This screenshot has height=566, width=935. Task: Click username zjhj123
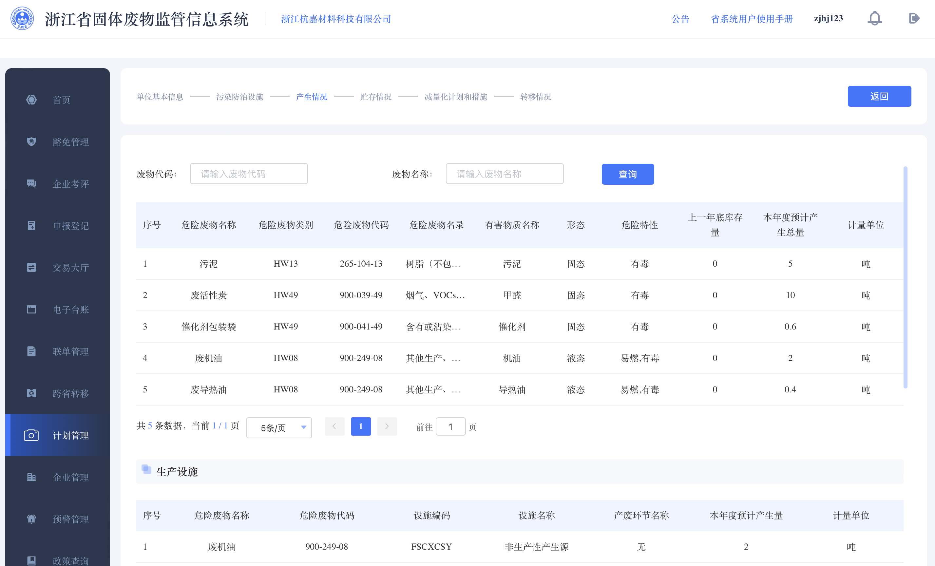829,19
